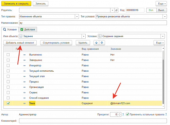Tick the Текущий этап row checkbox
Screen dimensions: 170x125
tap(8, 76)
